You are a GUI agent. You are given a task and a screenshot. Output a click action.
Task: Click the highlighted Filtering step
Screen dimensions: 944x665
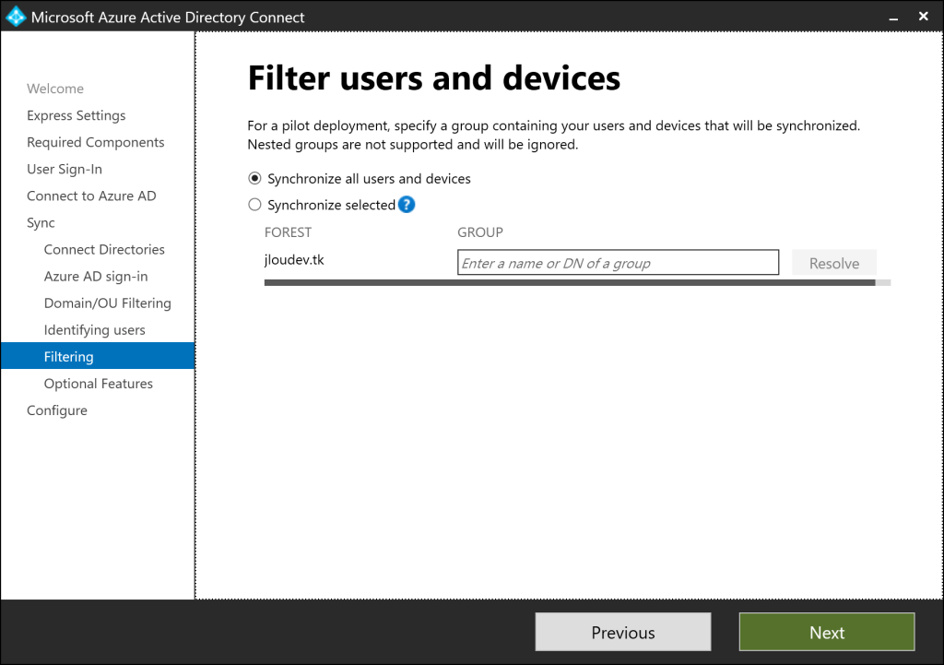point(98,356)
